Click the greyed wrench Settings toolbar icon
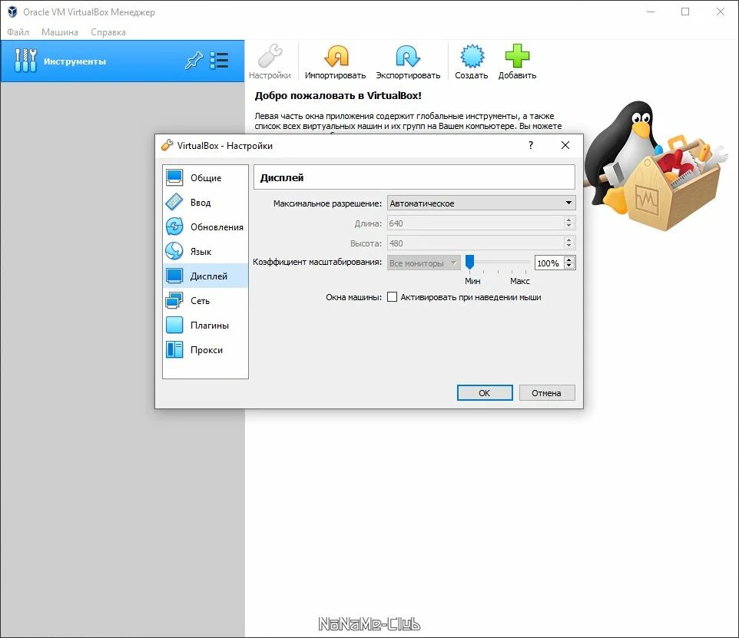The width and height of the screenshot is (739, 638). (x=270, y=56)
